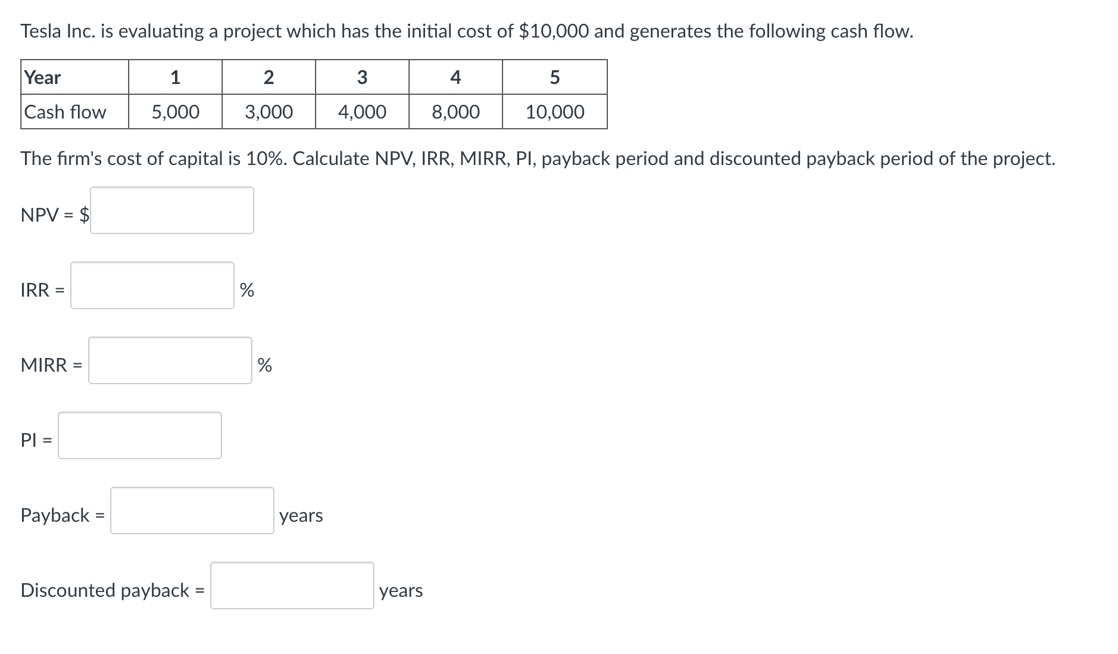
Task: Click the year 5 column header
Action: pyautogui.click(x=554, y=77)
